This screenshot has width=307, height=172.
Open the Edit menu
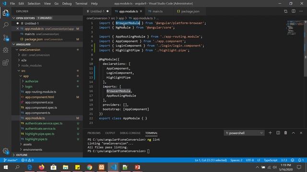(21, 3)
